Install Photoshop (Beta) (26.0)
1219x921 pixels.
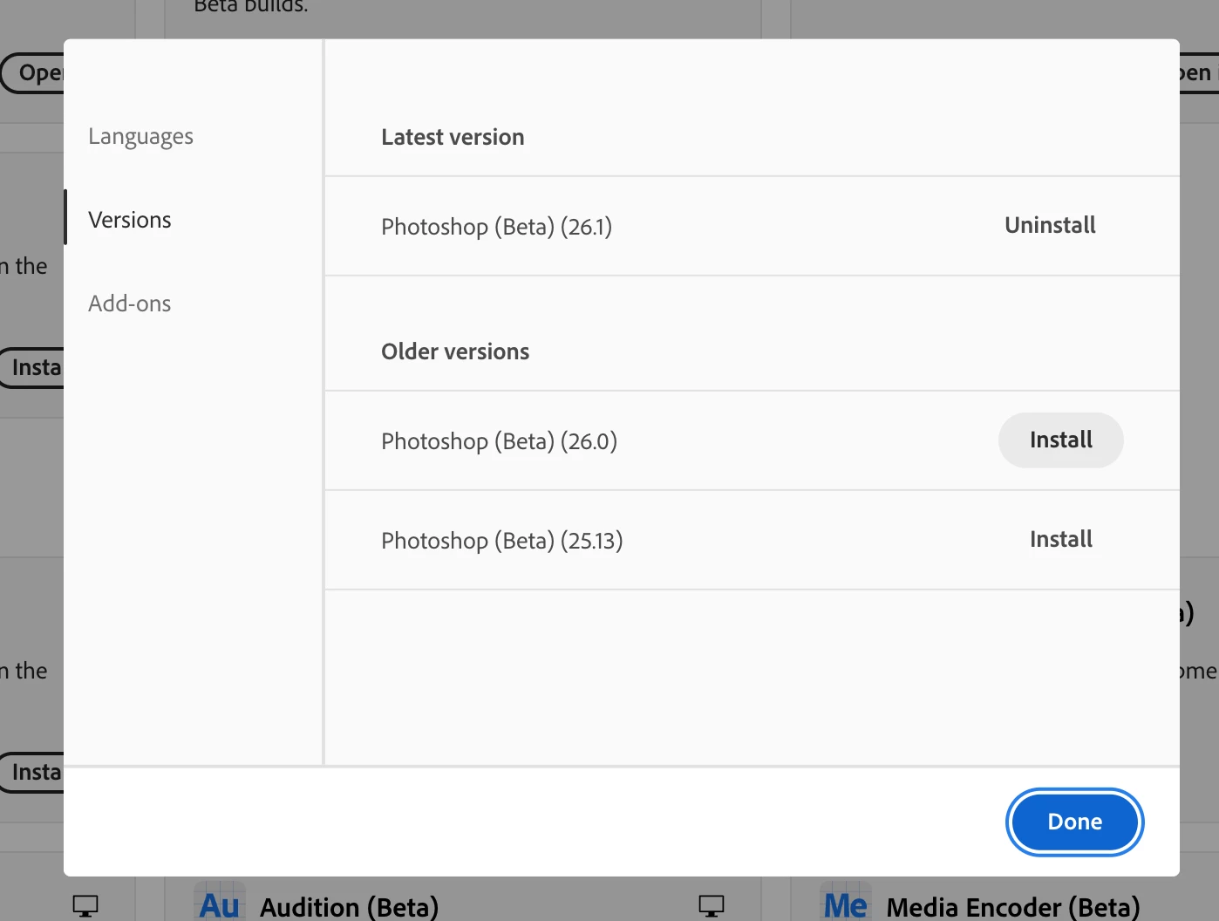coord(1060,440)
